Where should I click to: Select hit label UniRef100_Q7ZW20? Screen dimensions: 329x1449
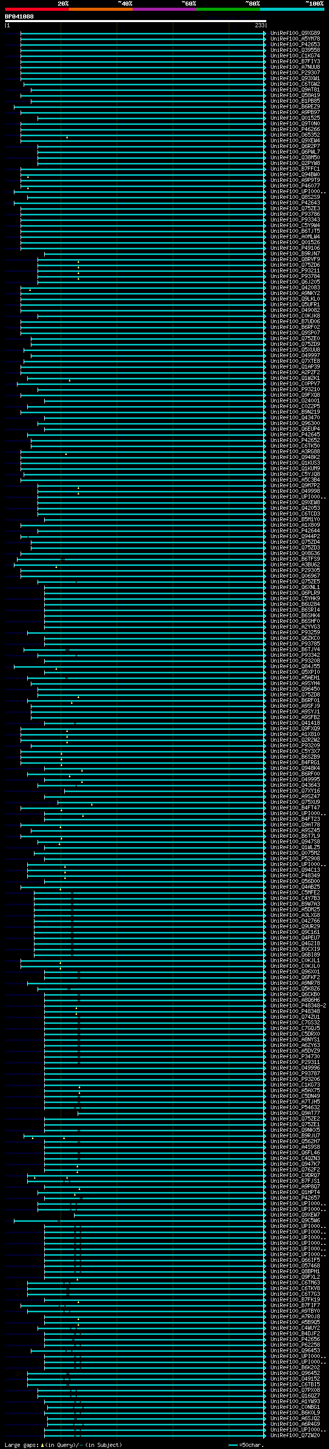295,1436
